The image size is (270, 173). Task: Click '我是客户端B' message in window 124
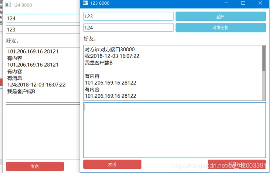point(21,92)
